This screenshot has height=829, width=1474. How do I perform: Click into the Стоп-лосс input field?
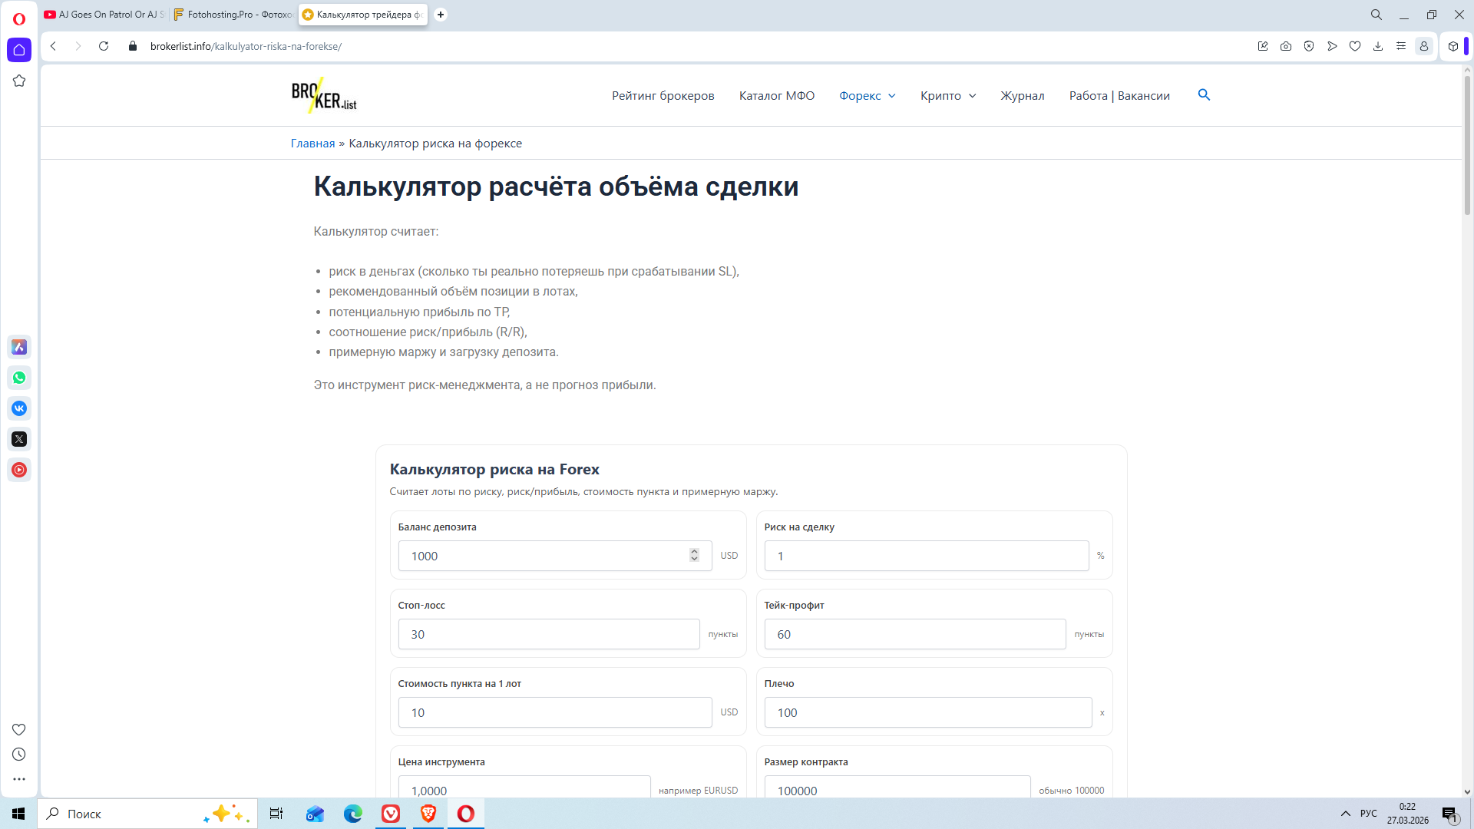click(x=548, y=634)
